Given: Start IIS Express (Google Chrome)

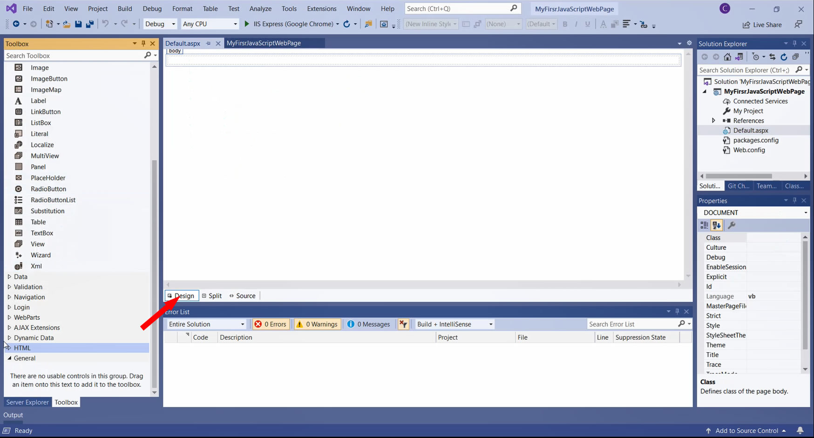Looking at the screenshot, I should tap(289, 24).
